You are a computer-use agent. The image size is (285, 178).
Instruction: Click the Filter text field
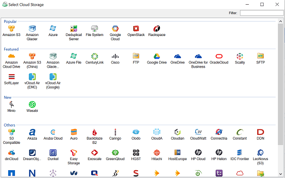tap(262, 13)
